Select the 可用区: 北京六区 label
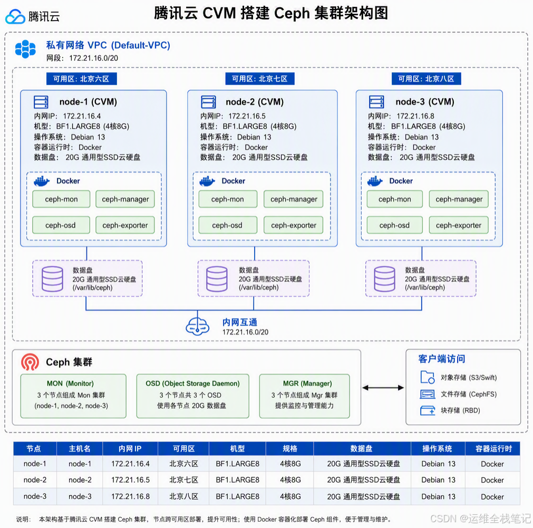Image resolution: width=533 pixels, height=528 pixels. tap(82, 79)
